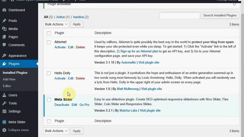Open the Comments menu

16,45
